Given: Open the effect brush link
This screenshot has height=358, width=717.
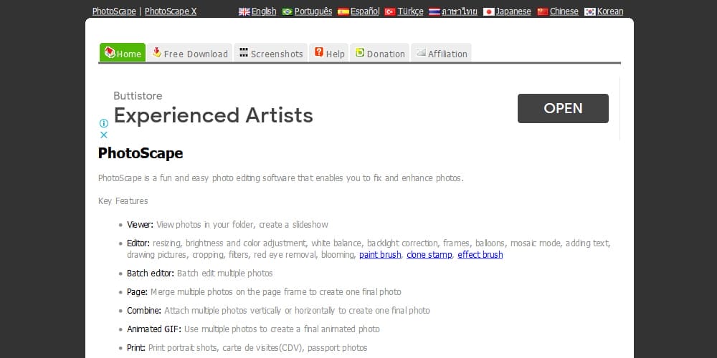Looking at the screenshot, I should [480, 255].
